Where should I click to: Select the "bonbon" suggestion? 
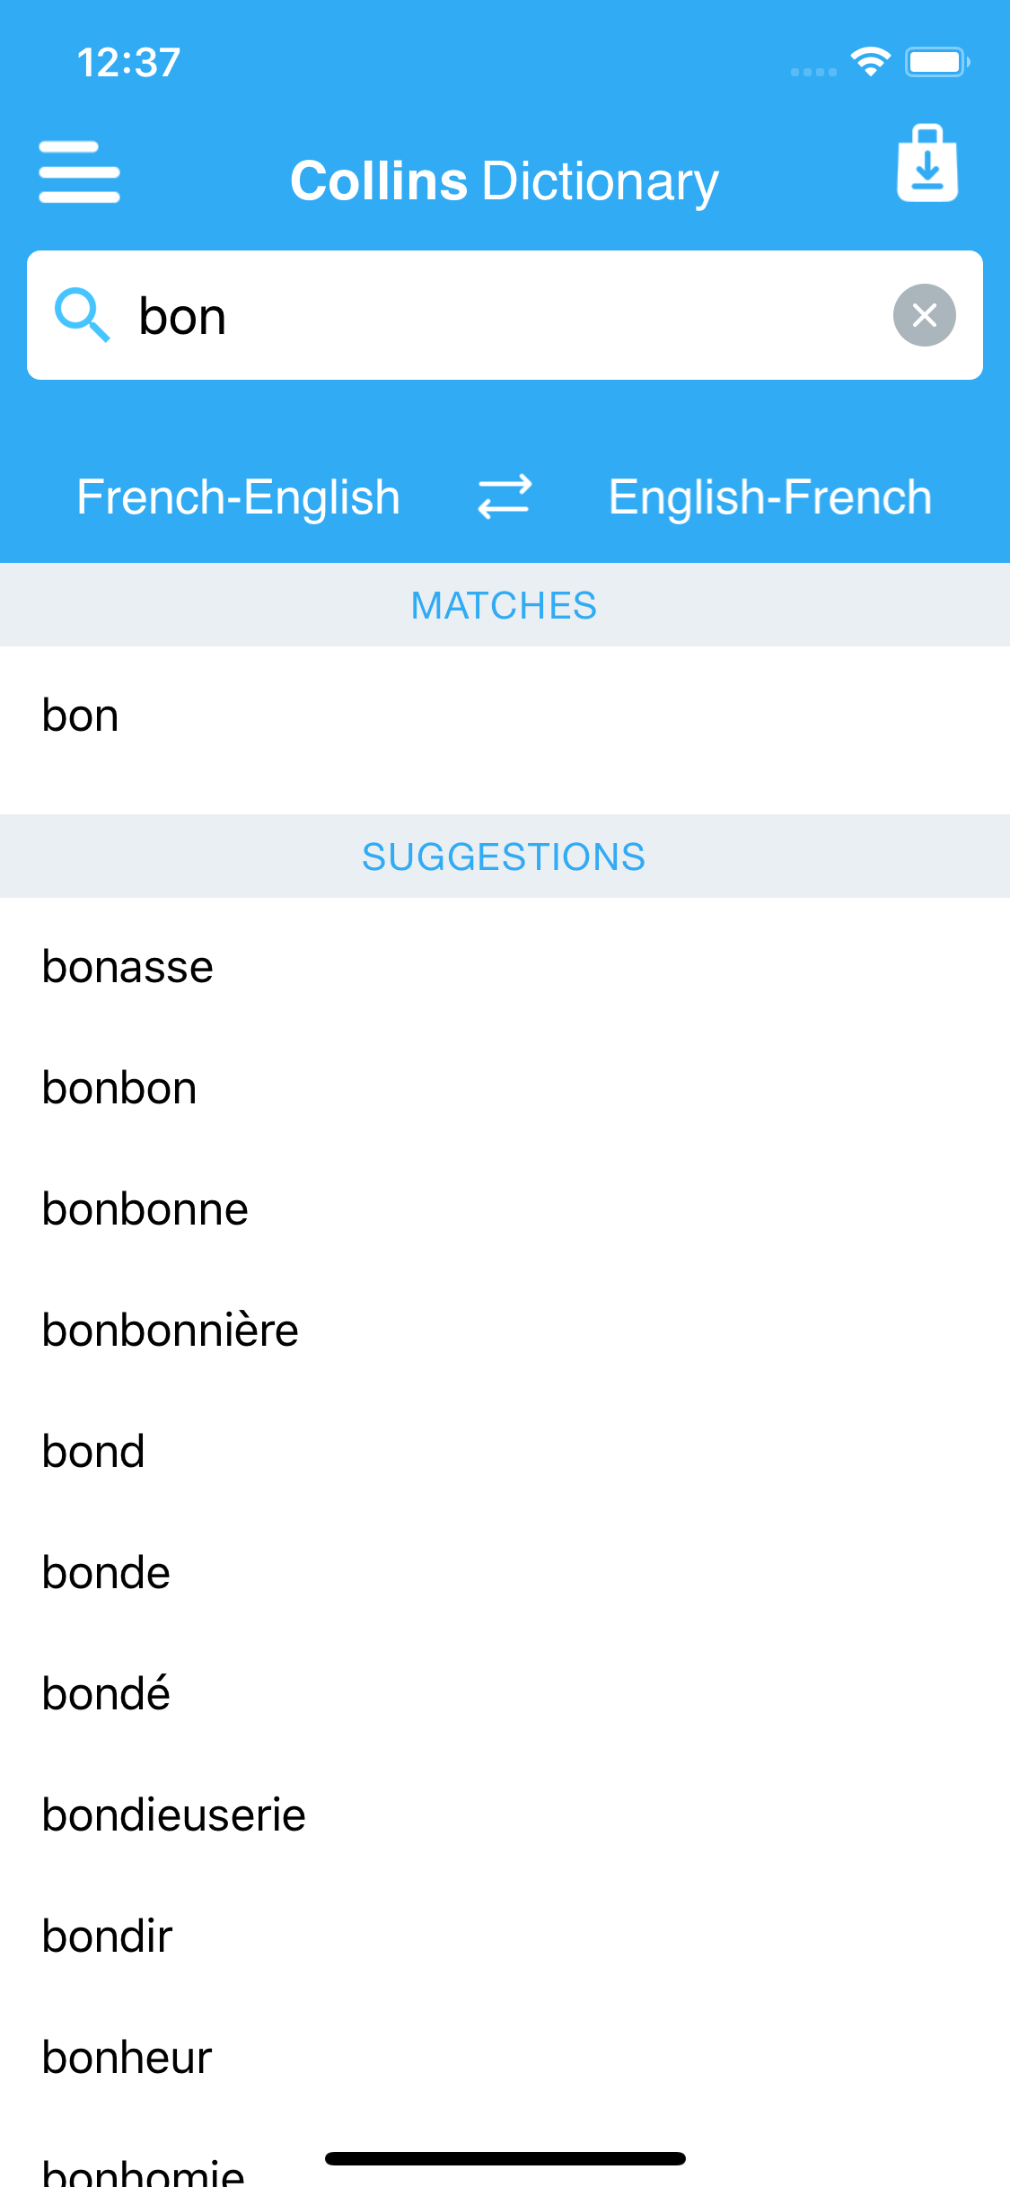(119, 1088)
